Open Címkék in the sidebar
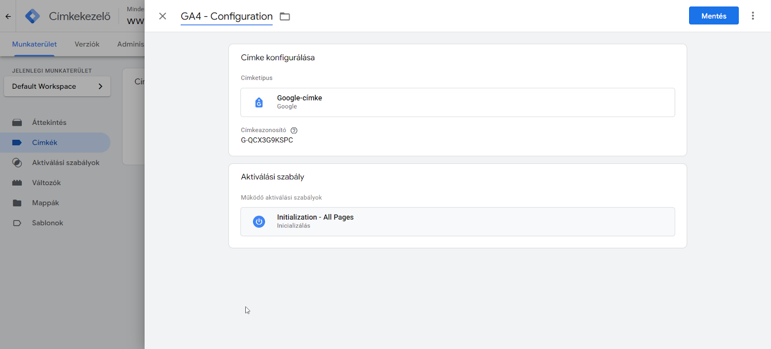Image resolution: width=771 pixels, height=349 pixels. click(x=55, y=143)
